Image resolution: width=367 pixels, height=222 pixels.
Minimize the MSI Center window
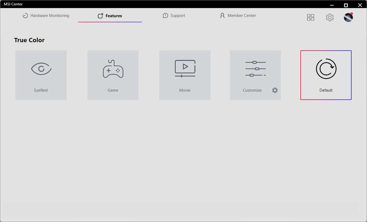coord(332,5)
